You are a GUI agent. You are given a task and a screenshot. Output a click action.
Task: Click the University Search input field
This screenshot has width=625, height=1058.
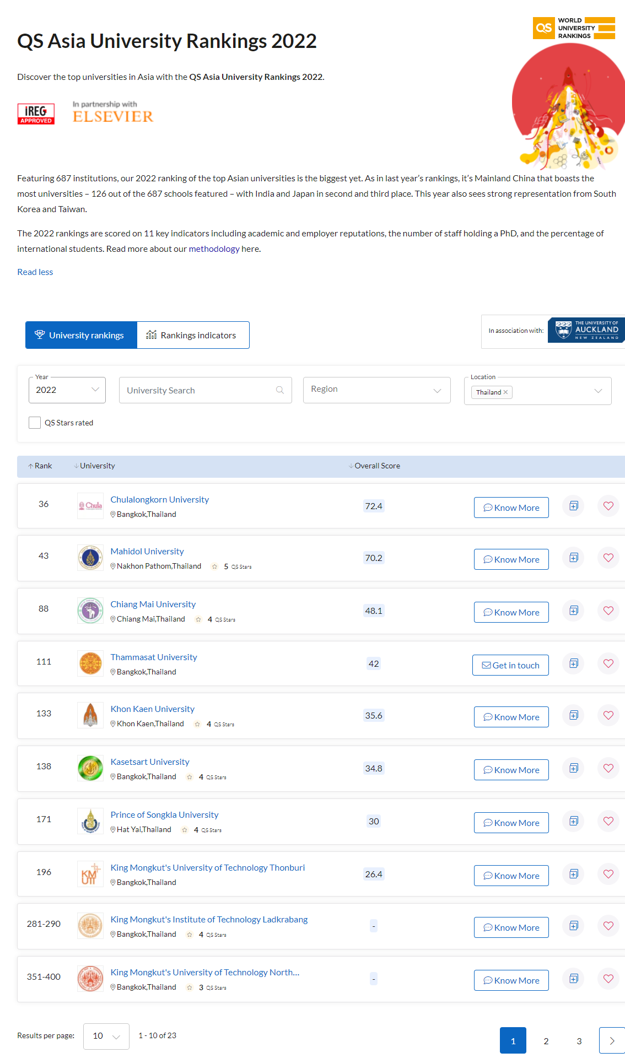[206, 390]
